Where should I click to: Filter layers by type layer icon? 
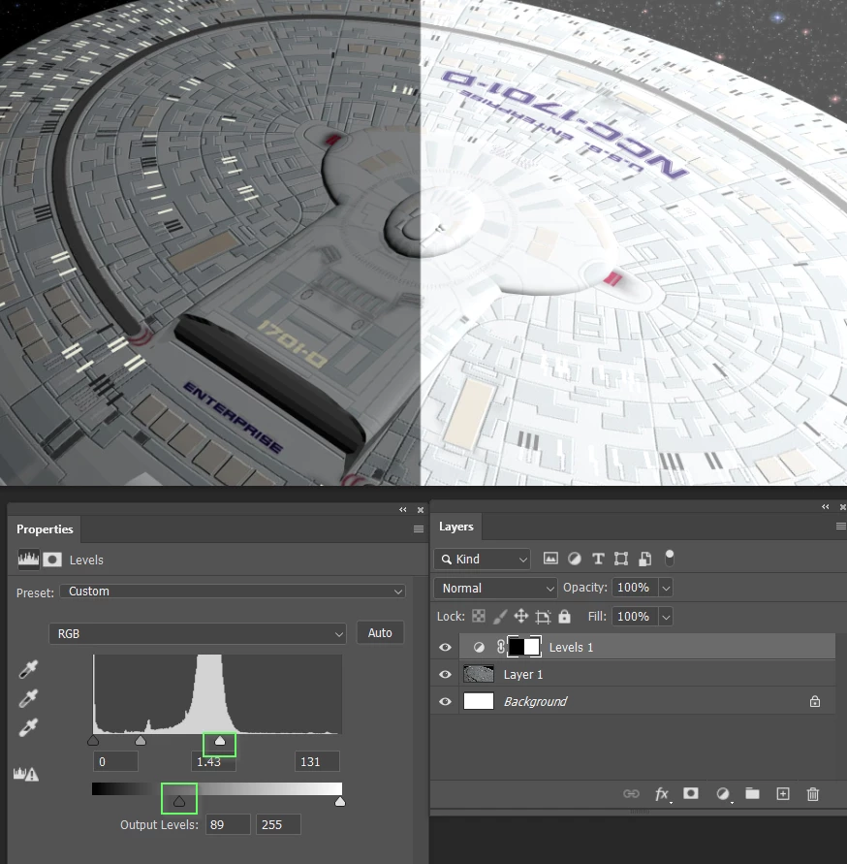coord(598,559)
